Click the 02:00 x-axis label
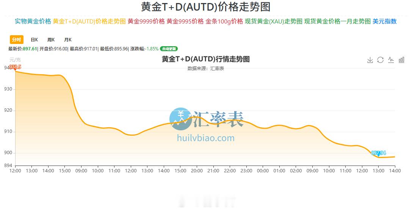 296,171
